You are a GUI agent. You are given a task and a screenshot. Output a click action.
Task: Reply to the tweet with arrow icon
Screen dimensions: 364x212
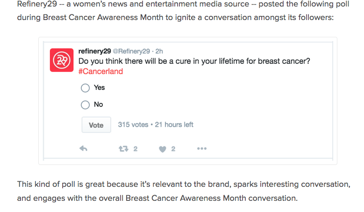[83, 149]
